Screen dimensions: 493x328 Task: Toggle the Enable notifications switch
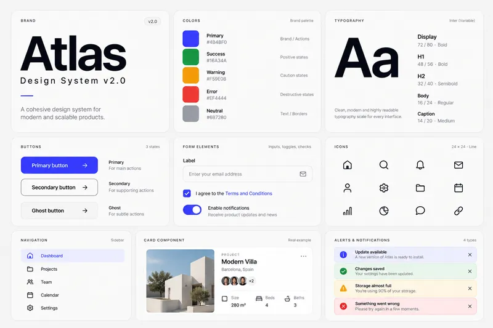(x=192, y=210)
